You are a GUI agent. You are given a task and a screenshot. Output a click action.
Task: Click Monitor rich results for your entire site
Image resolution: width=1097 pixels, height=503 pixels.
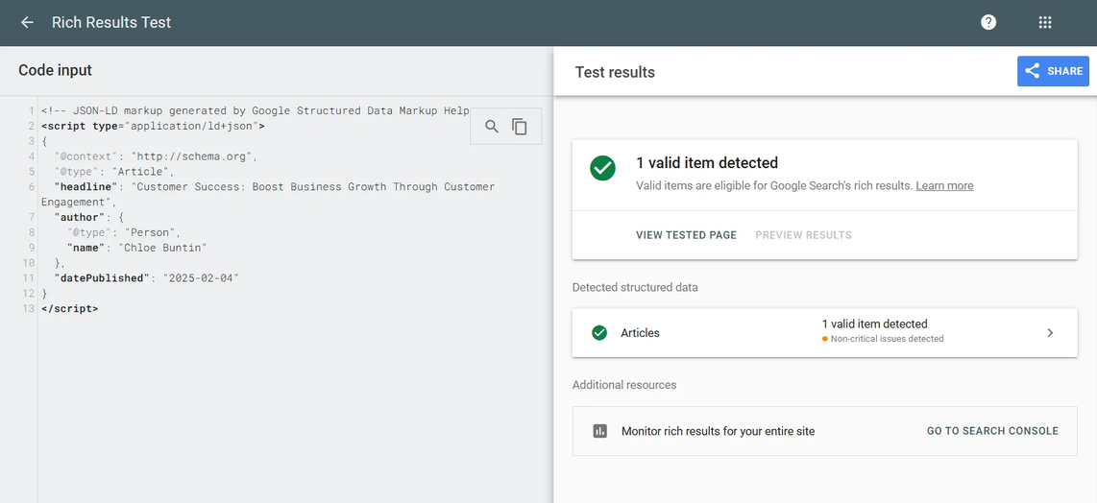click(x=718, y=431)
